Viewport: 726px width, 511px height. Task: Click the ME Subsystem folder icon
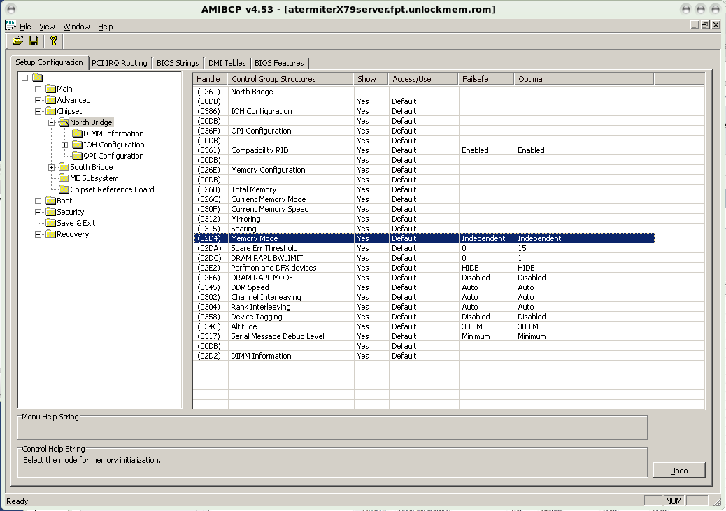(x=64, y=178)
